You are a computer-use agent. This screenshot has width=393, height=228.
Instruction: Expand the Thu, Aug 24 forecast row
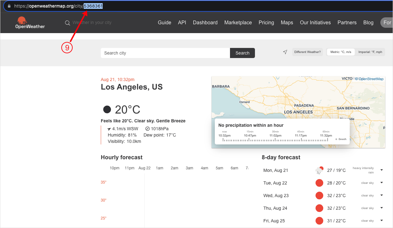[x=381, y=208]
